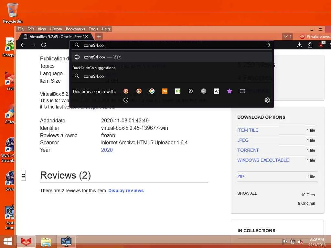Click the Scanner value Internet Archive HTML5 Uploader
Viewport: 331px width, 248px height.
pos(144,142)
